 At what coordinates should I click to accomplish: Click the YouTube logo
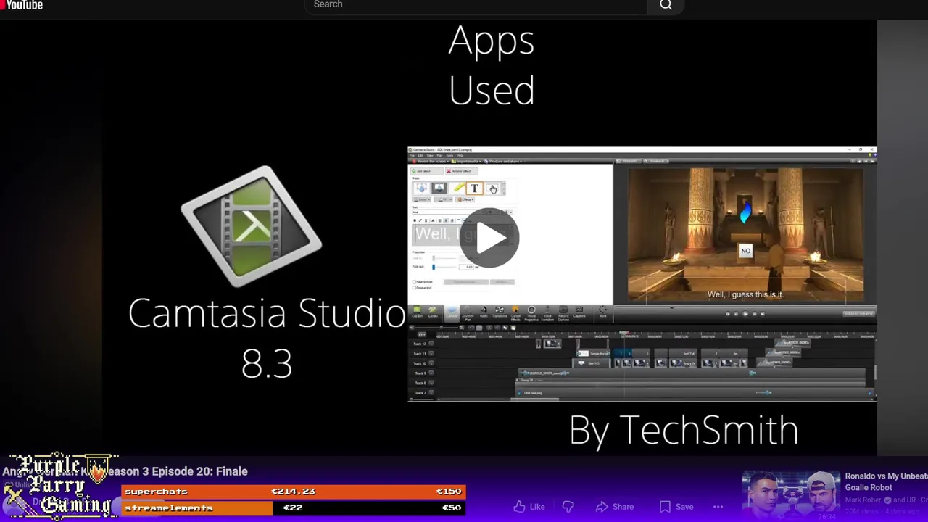22,5
